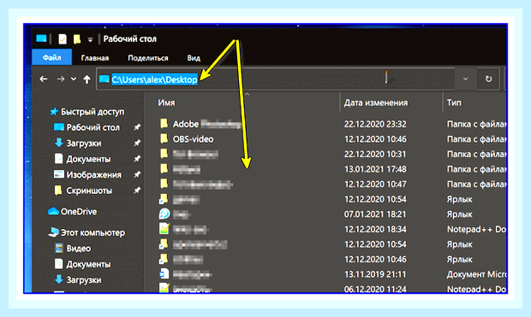531x317 pixels.
Task: Open the Поделиться ribbon tab
Action: [x=148, y=58]
